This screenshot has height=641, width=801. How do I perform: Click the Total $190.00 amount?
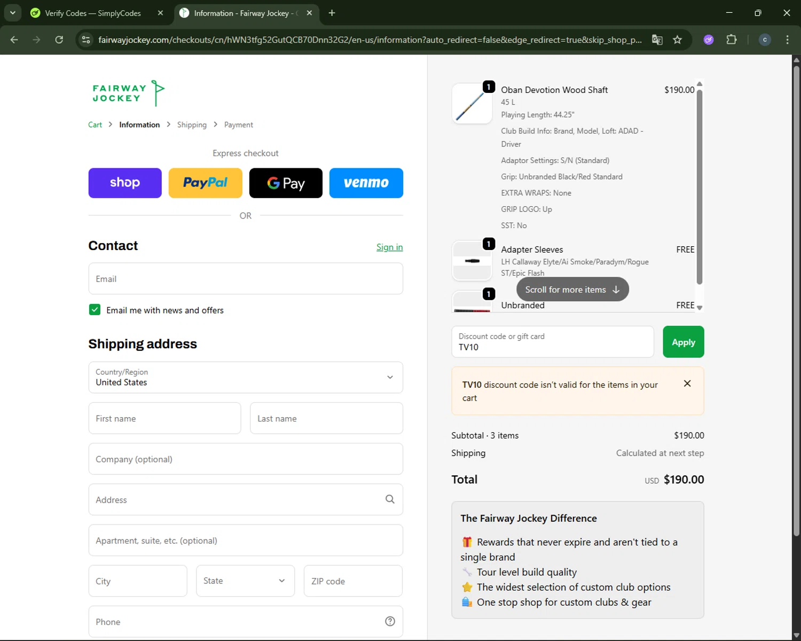[684, 480]
